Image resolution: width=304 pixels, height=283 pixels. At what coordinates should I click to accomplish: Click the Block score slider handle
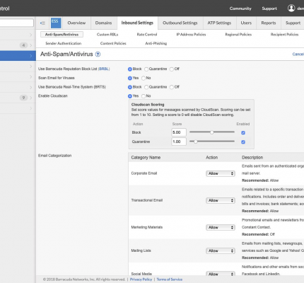tap(212, 132)
